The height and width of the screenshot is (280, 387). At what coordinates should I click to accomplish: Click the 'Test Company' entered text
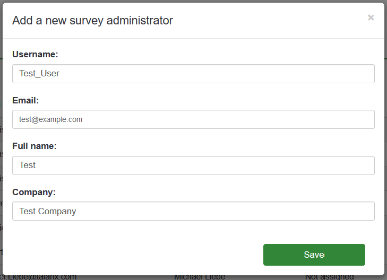(x=48, y=211)
